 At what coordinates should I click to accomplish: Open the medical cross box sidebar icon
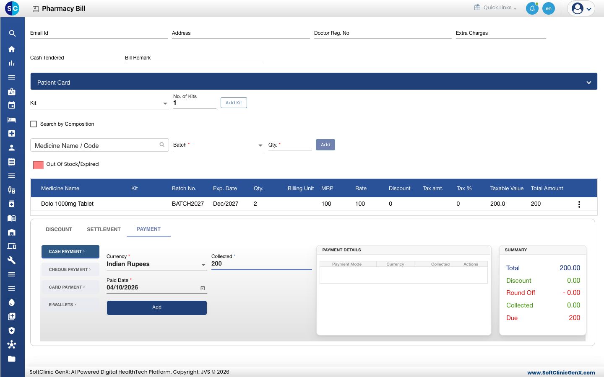pos(12,134)
